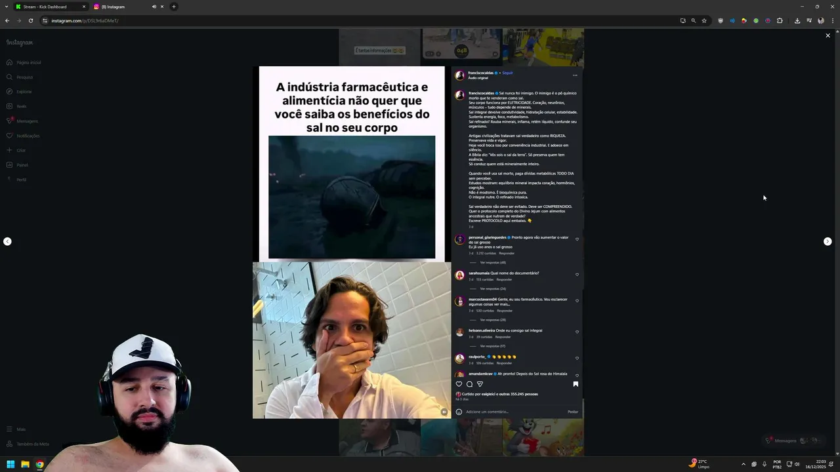840x472 pixels.
Task: Like personal_giseleguedes comment
Action: [577, 239]
